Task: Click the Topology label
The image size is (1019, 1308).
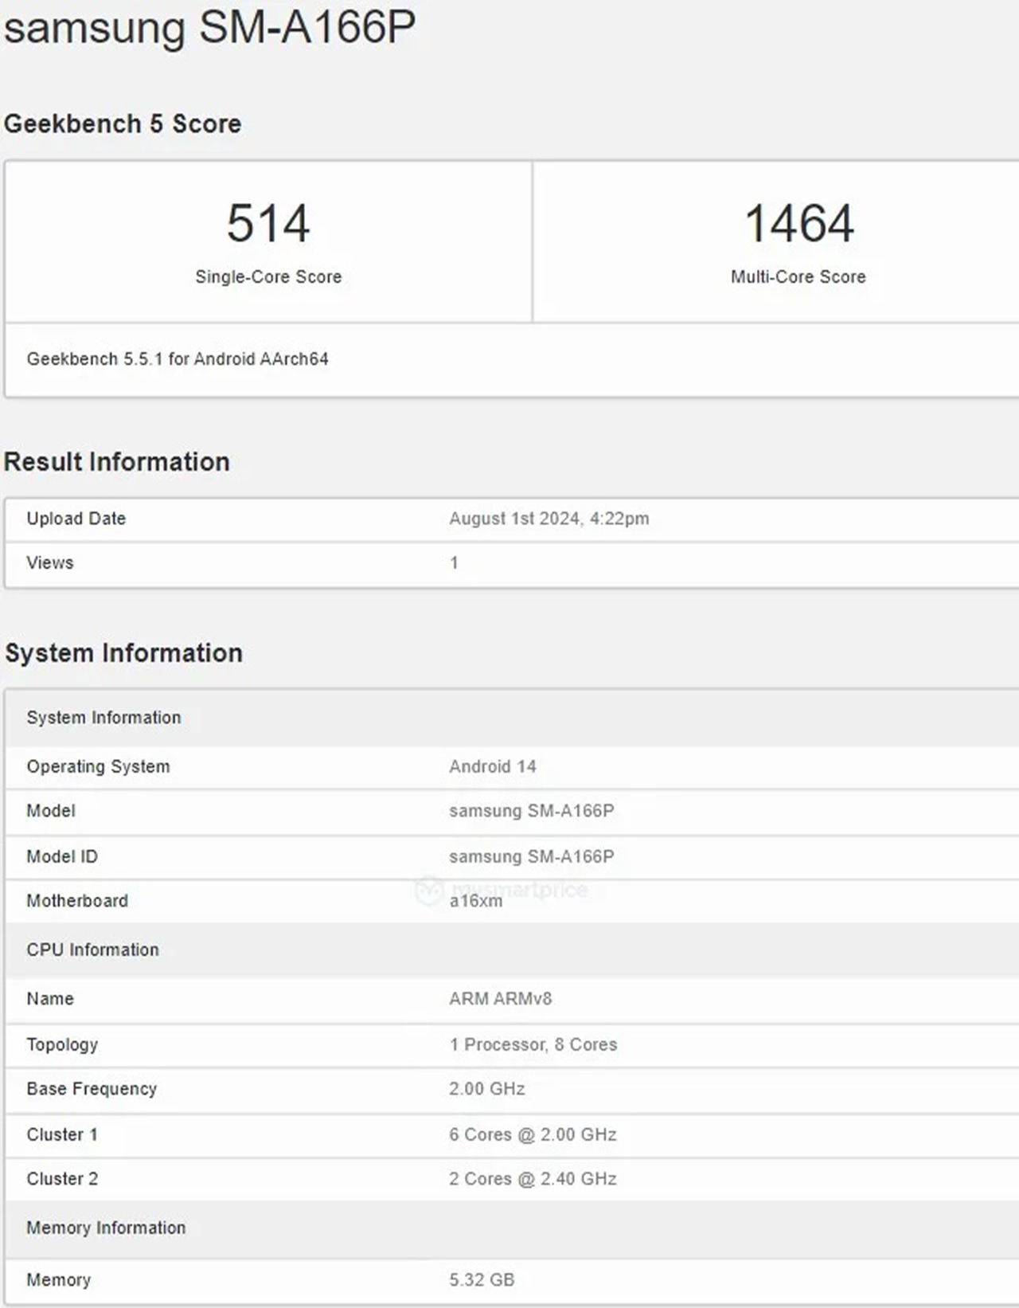Action: click(x=62, y=1044)
